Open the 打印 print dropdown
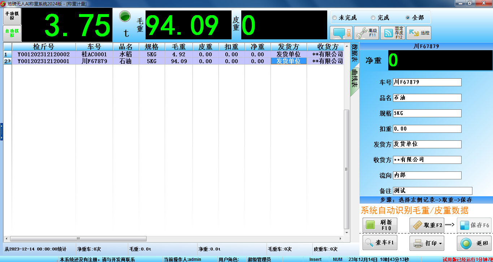The image size is (493, 262). point(427,243)
